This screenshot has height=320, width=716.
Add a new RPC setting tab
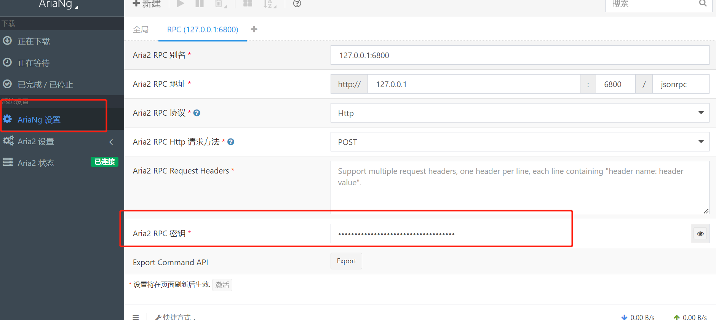click(254, 29)
